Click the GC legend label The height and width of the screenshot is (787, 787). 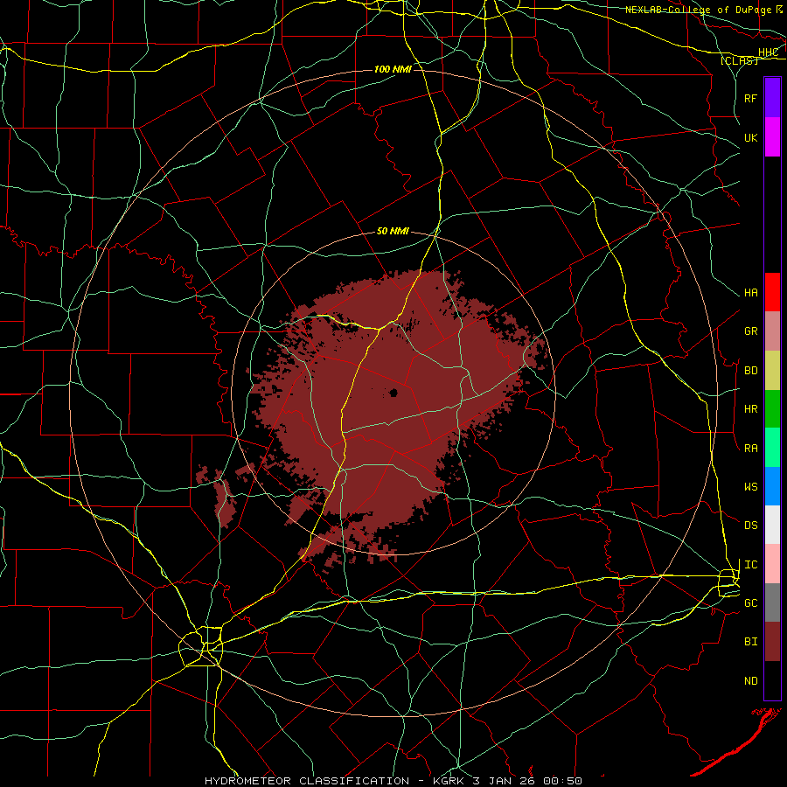tap(751, 602)
